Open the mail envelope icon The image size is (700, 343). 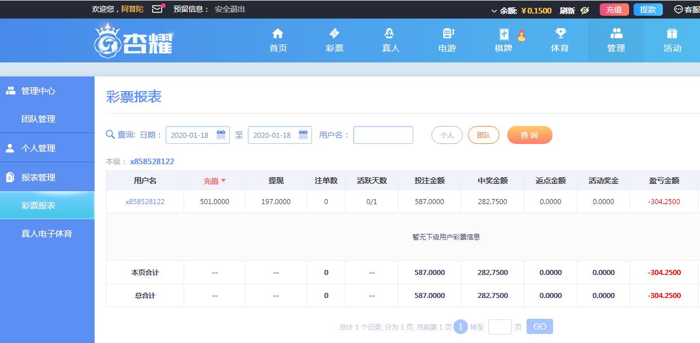(x=157, y=10)
